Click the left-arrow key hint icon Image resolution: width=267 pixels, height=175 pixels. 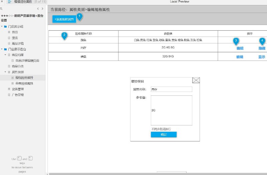(x=19, y=158)
